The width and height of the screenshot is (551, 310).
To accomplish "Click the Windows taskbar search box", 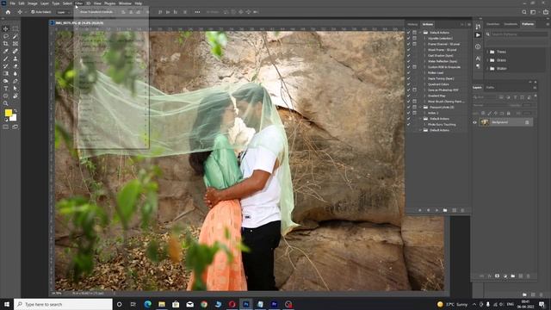I will tap(63, 304).
